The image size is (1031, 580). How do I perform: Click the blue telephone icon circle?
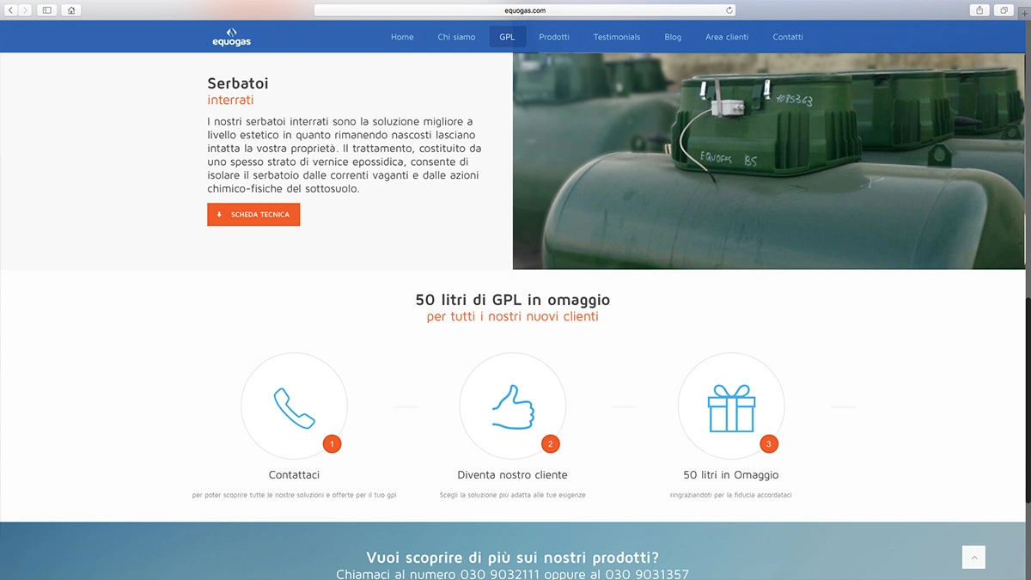[294, 406]
